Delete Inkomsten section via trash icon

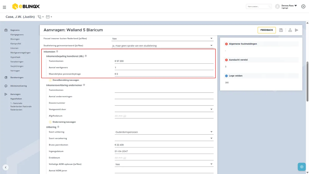[57, 52]
